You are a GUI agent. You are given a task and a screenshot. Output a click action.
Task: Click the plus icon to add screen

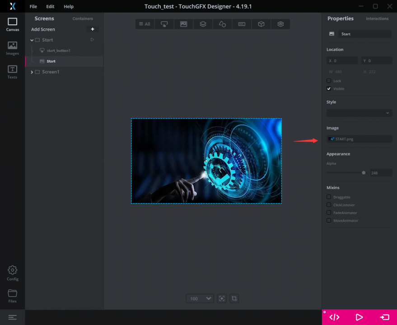[x=93, y=29]
